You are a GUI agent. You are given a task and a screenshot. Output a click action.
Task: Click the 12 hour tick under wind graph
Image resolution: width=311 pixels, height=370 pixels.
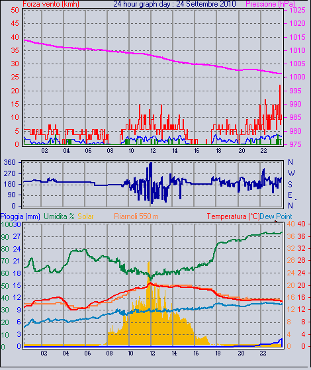(153, 150)
